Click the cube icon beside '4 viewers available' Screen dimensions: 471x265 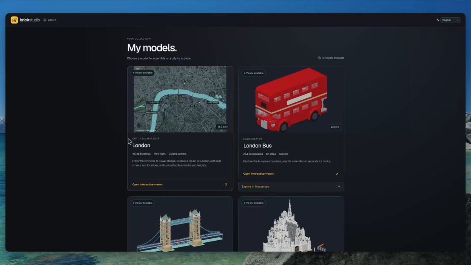click(x=319, y=58)
